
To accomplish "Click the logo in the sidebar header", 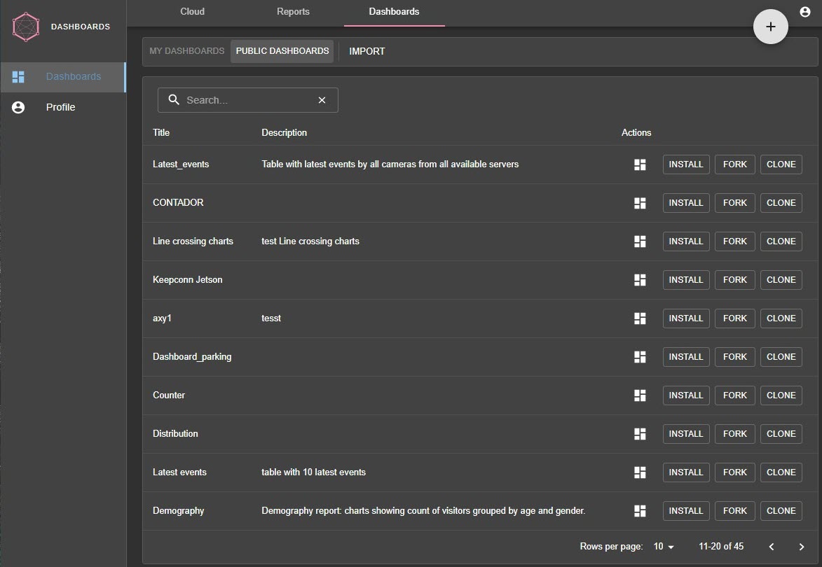I will (x=27, y=27).
